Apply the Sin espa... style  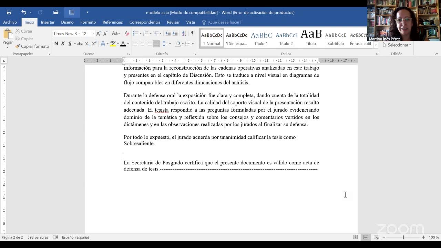click(236, 38)
